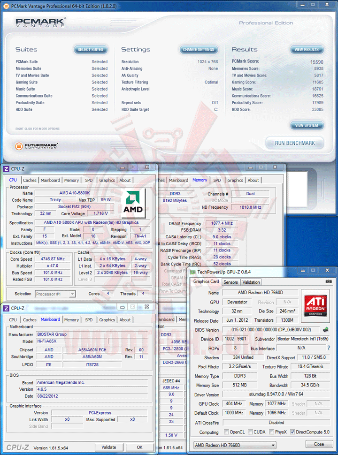Open the Caches tab in CPU window
Image resolution: width=338 pixels, height=455 pixels.
pyautogui.click(x=30, y=180)
